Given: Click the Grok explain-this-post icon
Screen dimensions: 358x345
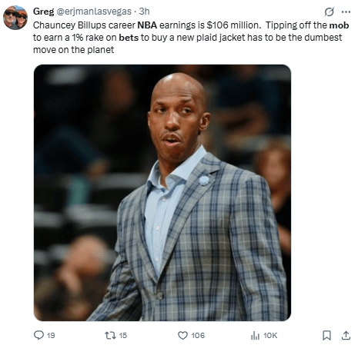Looking at the screenshot, I should coord(329,12).
